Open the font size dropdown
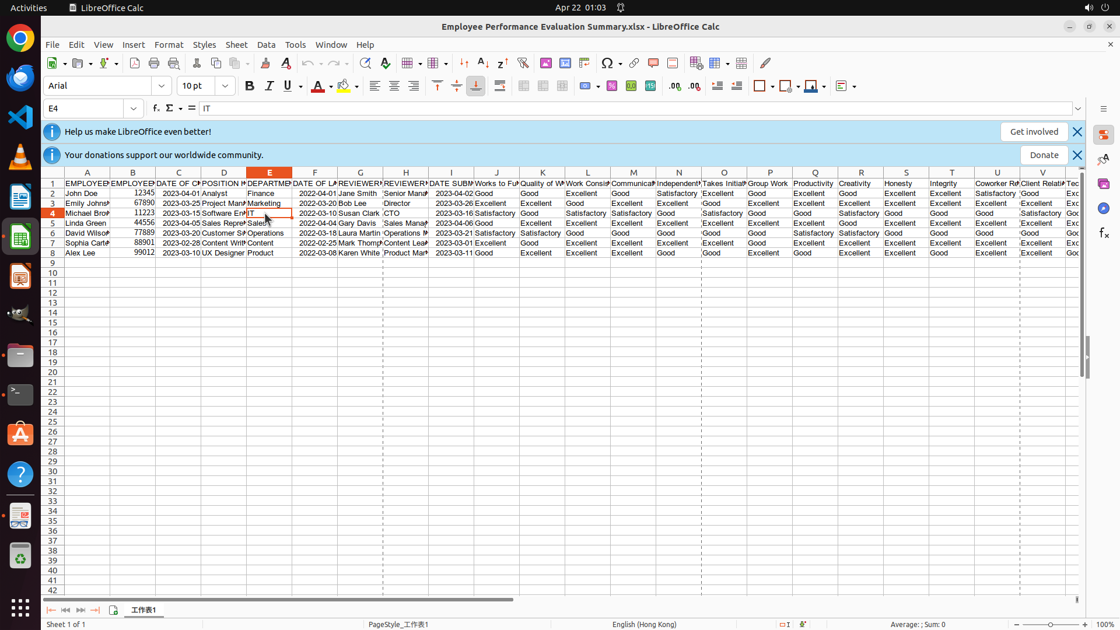This screenshot has width=1120, height=630. tap(225, 86)
